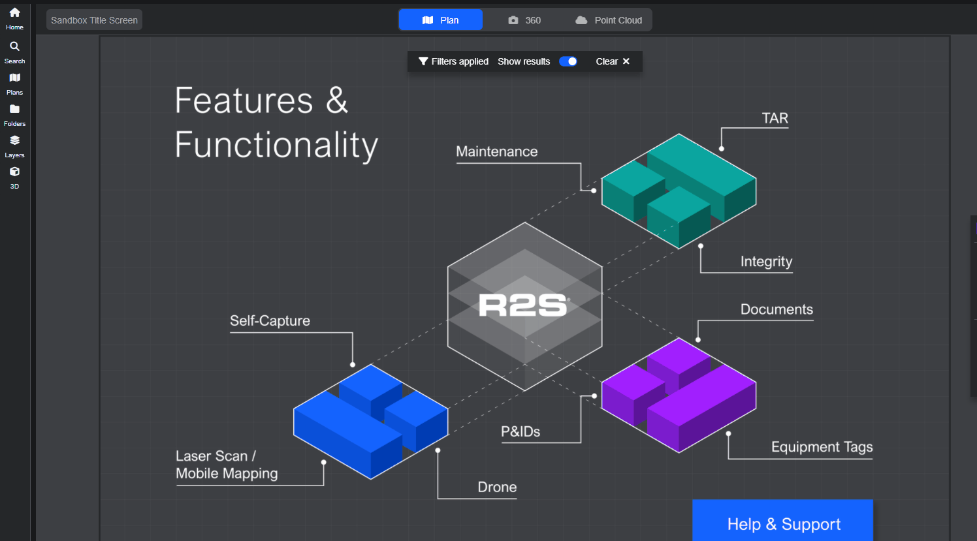Image resolution: width=977 pixels, height=541 pixels.
Task: Click the TAR label
Action: 775,118
